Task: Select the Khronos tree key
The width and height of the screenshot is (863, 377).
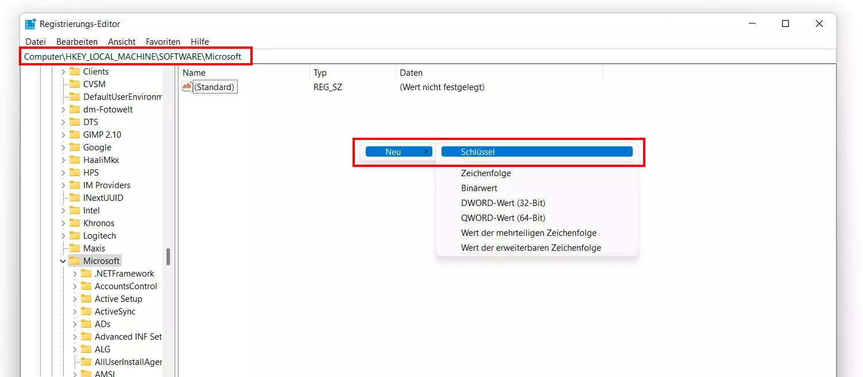Action: pos(99,223)
